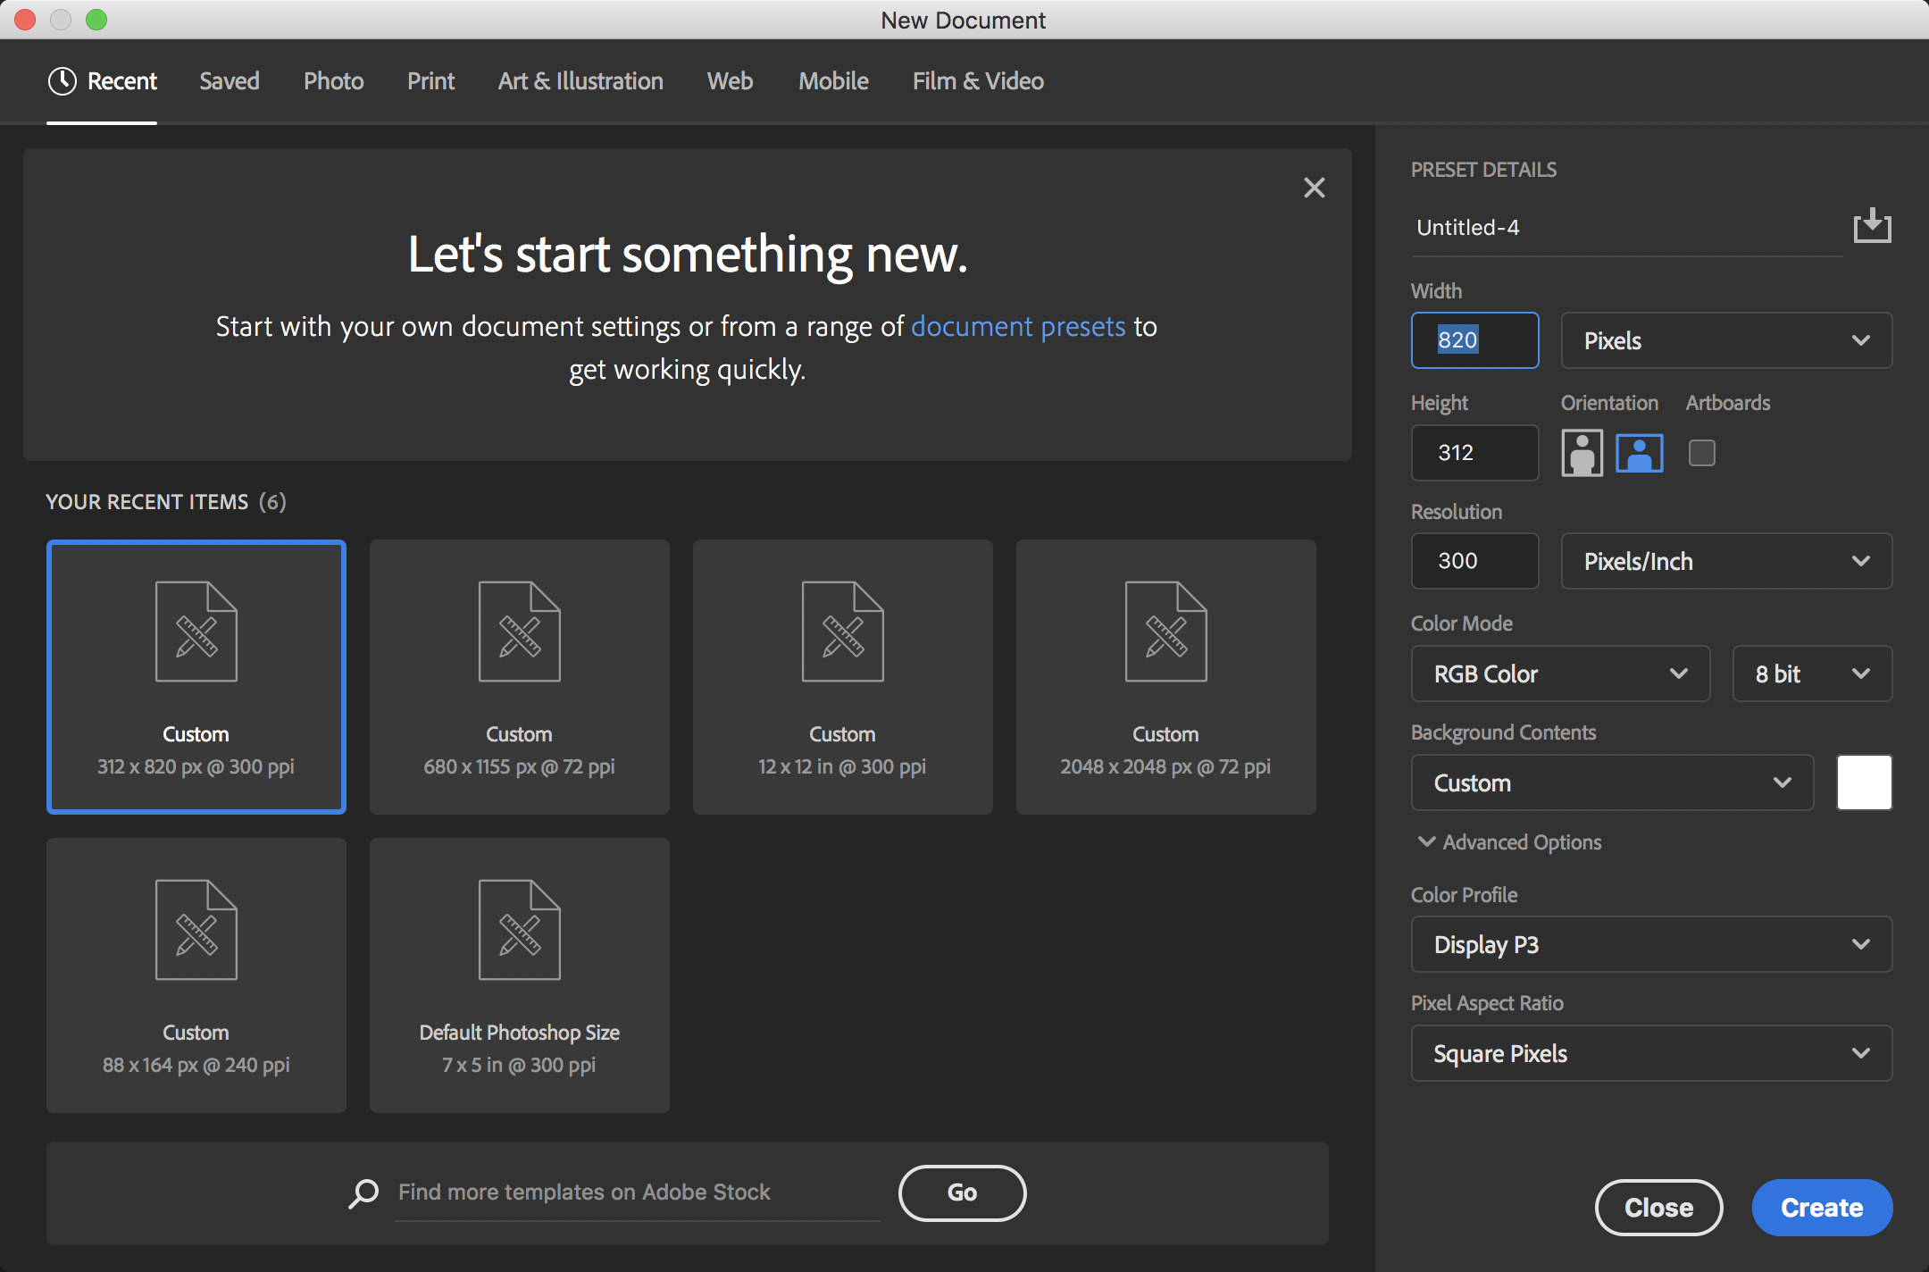Open the Pixels width unit dropdown

pos(1725,340)
